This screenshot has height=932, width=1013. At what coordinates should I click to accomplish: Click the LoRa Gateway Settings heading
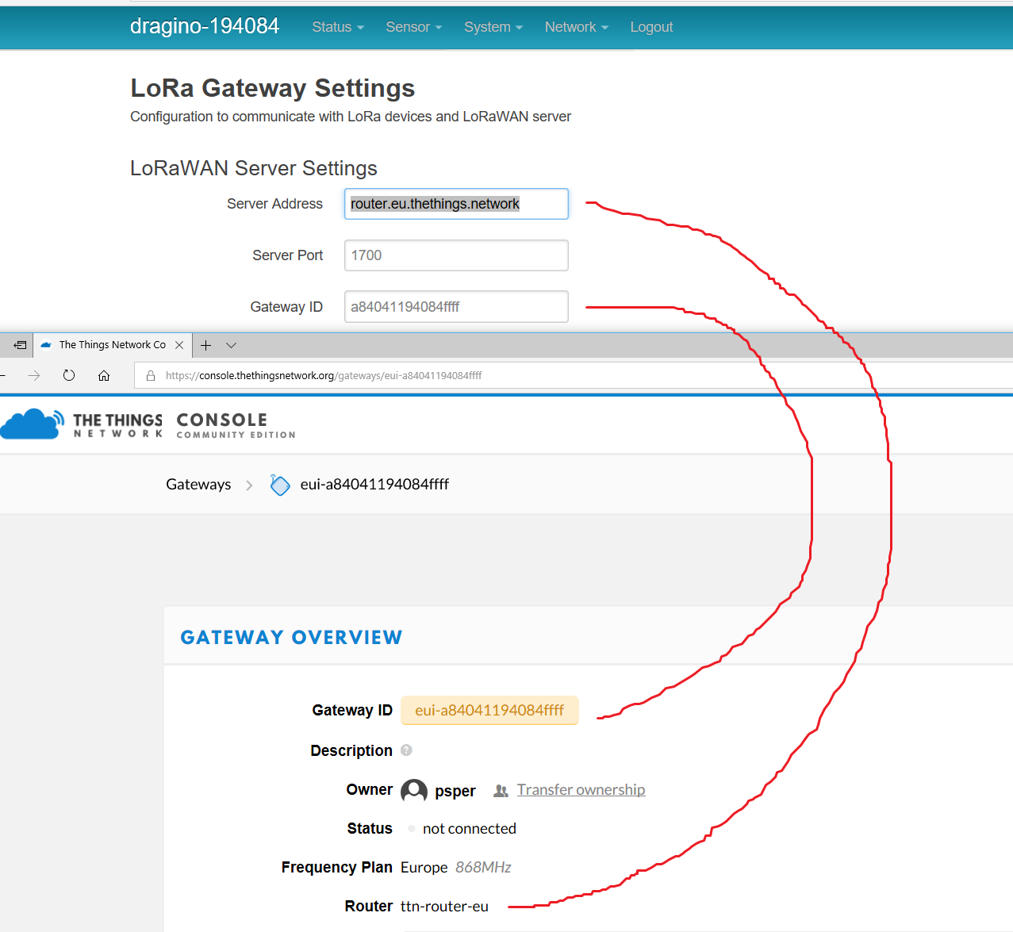tap(273, 88)
